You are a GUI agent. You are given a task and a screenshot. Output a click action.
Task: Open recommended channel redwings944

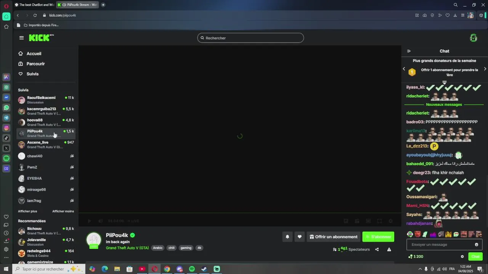tap(46, 253)
